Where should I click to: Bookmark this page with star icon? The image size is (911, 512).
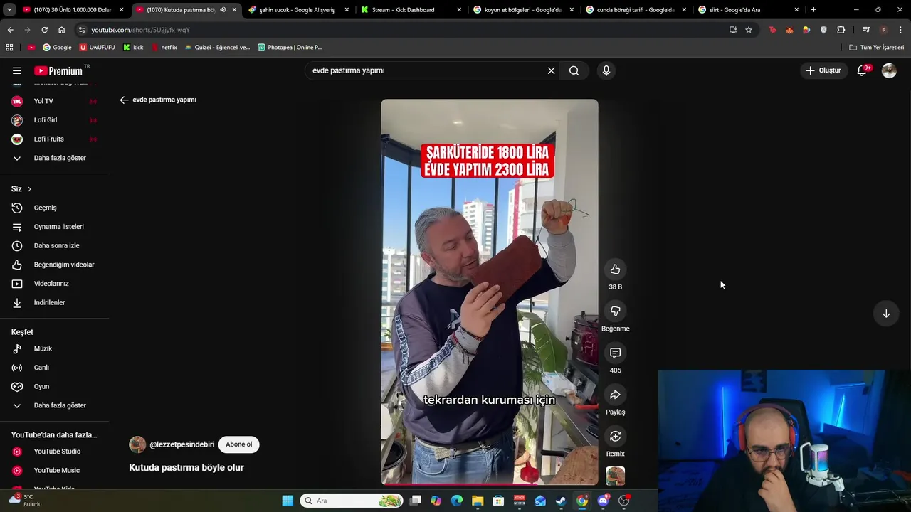coord(749,30)
